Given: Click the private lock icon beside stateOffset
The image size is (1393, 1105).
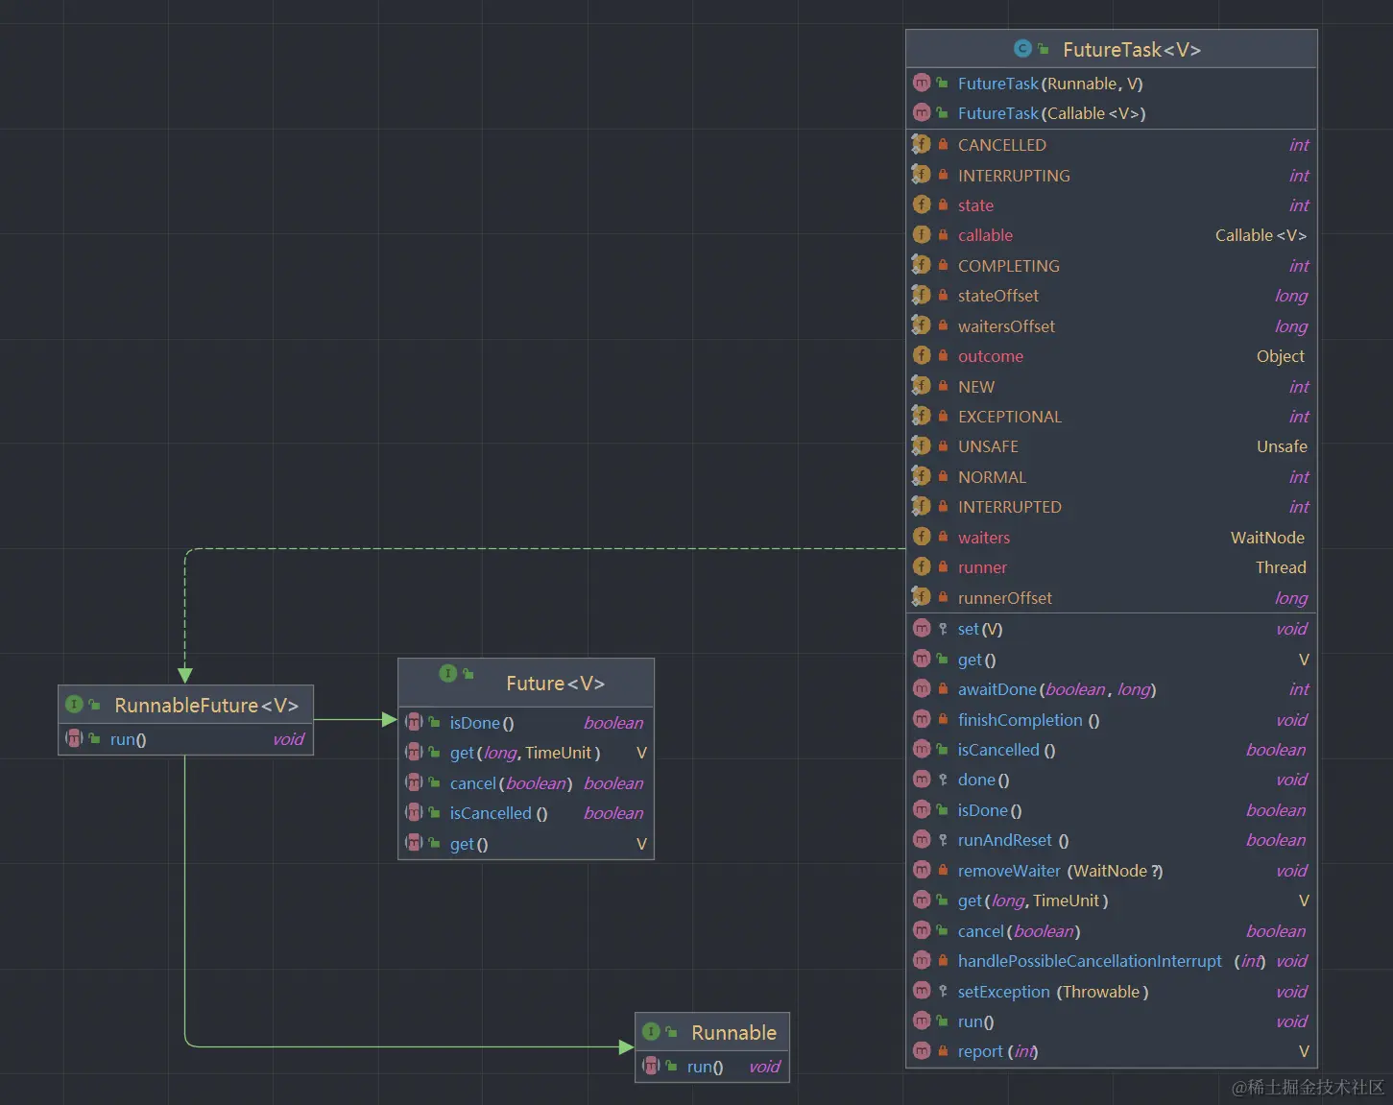Looking at the screenshot, I should (x=943, y=296).
